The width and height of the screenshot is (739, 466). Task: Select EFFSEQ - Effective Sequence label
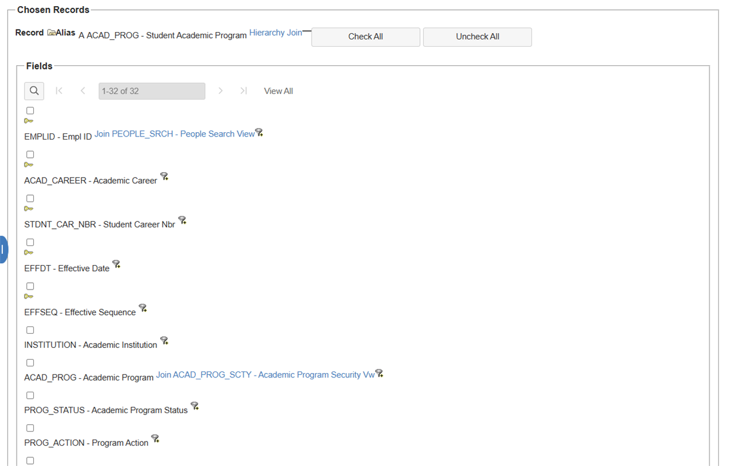coord(80,312)
